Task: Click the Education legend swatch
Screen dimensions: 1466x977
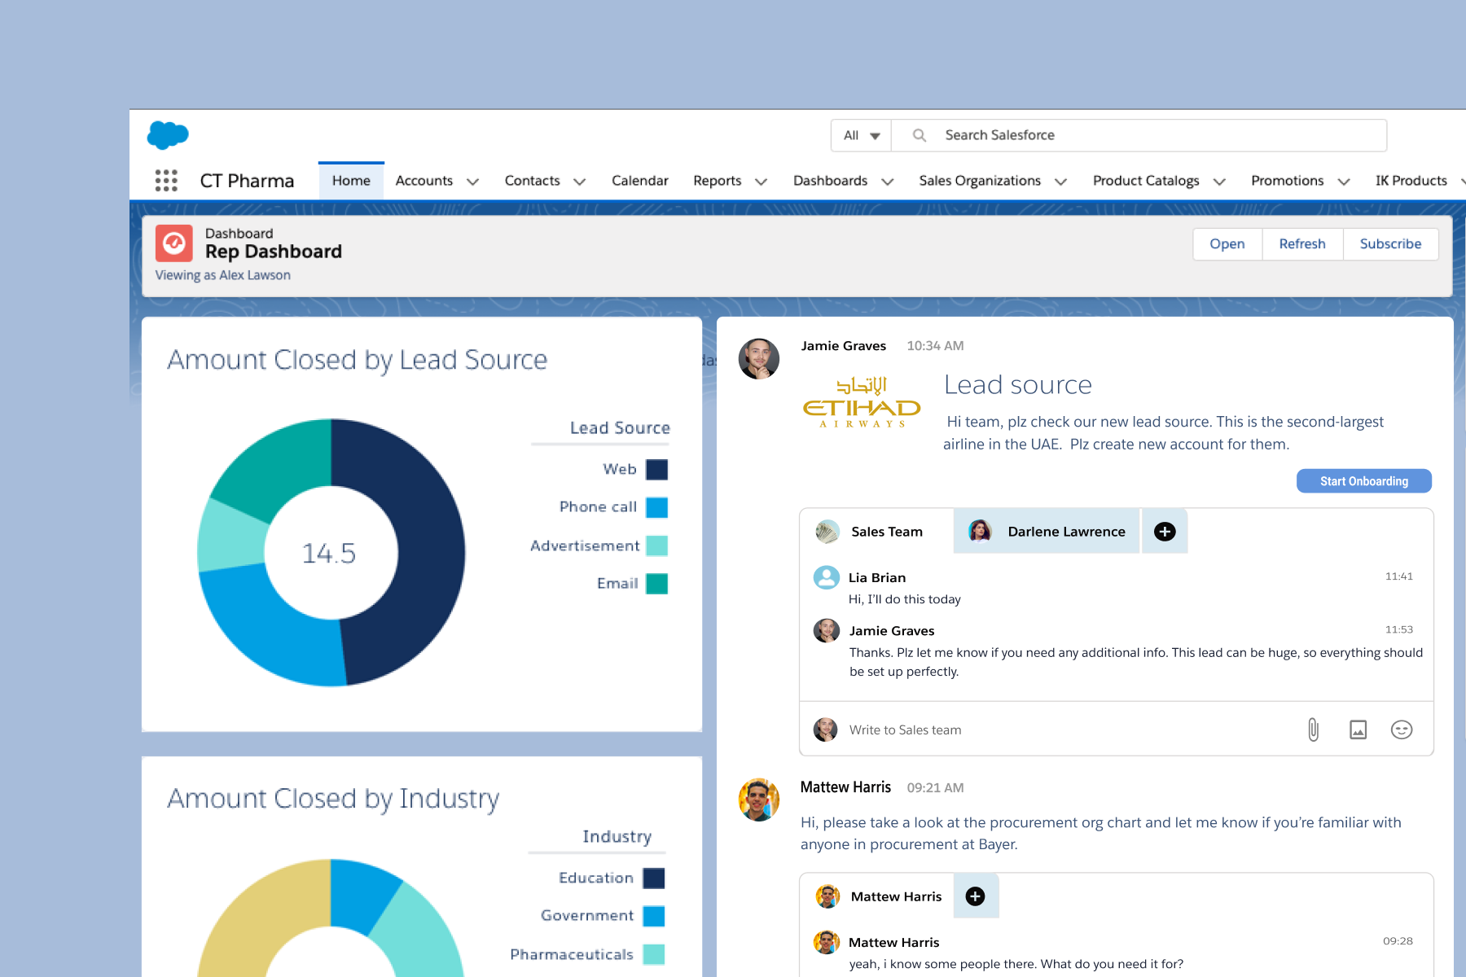Action: (654, 878)
